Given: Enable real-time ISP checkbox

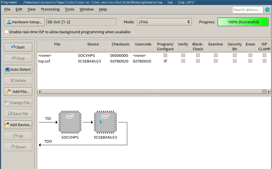Looking at the screenshot, I should (7, 32).
